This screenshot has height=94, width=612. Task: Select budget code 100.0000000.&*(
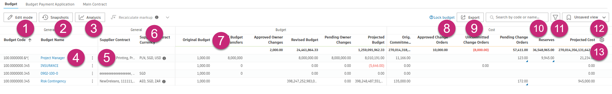pyautogui.click(x=16, y=58)
